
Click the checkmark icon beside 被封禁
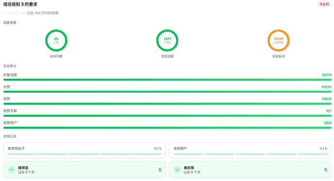(x=177, y=169)
